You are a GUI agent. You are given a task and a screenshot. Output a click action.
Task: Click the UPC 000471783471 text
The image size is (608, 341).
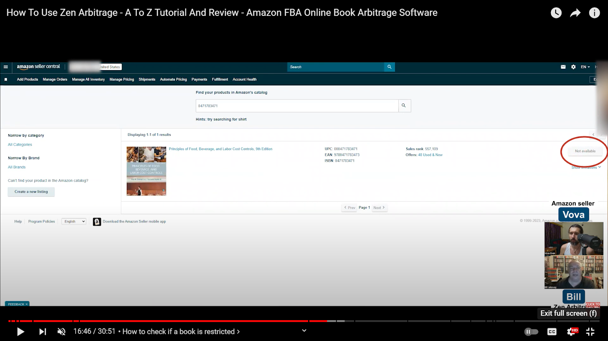[x=341, y=149]
